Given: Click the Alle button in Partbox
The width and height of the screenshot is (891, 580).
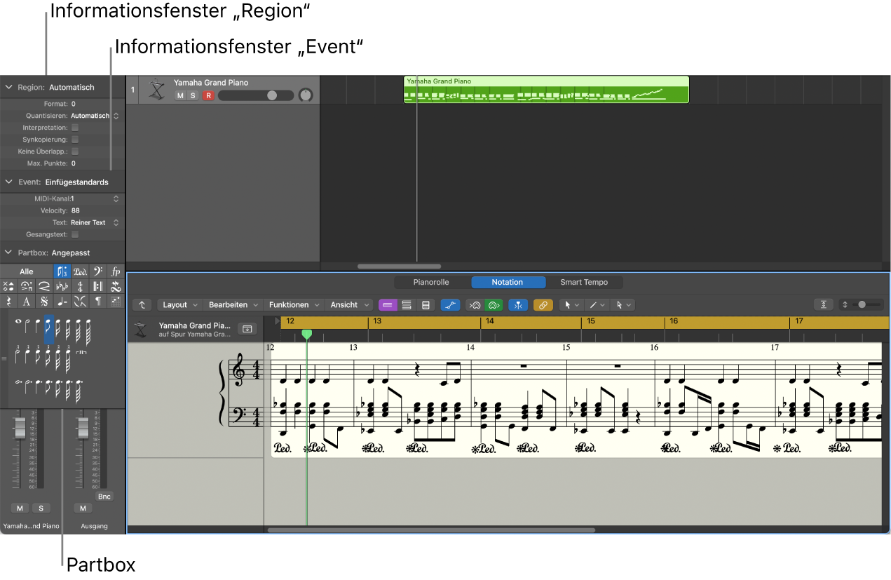Looking at the screenshot, I should pyautogui.click(x=27, y=271).
